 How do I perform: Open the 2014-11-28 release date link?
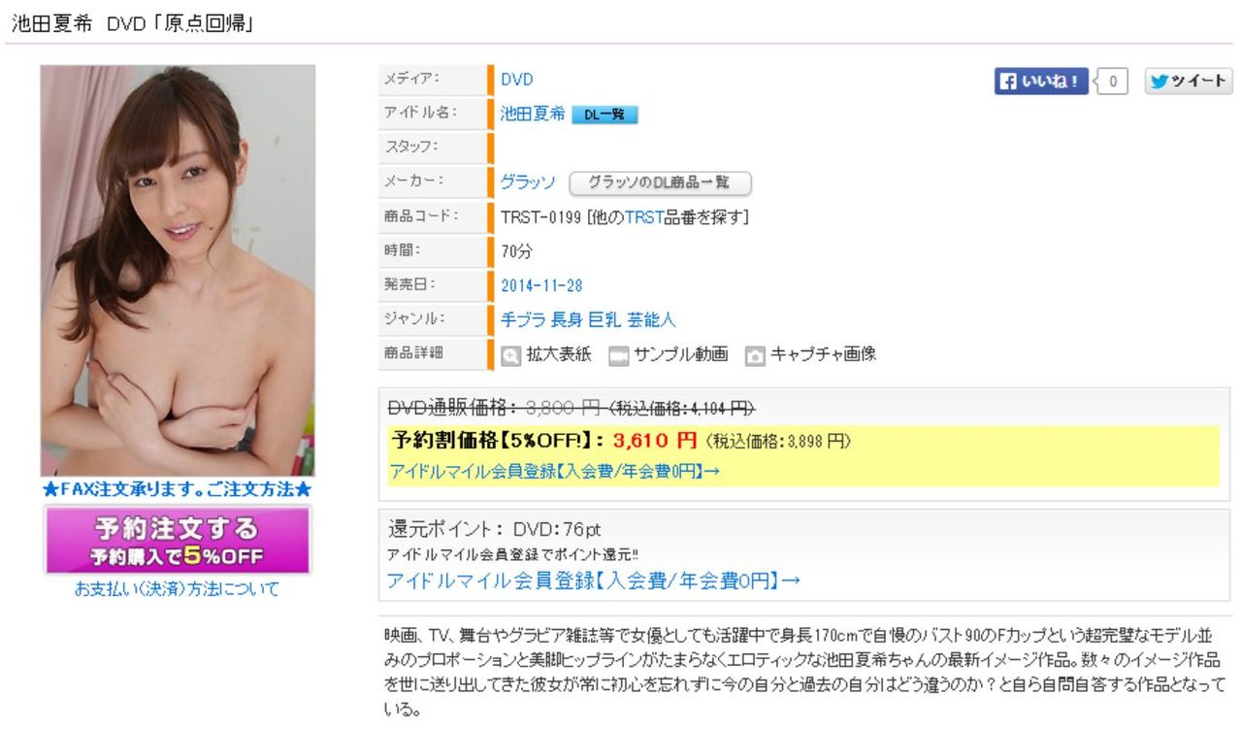541,285
